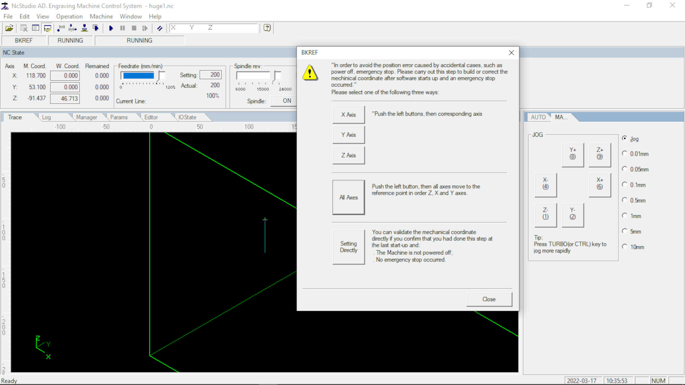
Task: Open the Machine menu
Action: pos(101,16)
